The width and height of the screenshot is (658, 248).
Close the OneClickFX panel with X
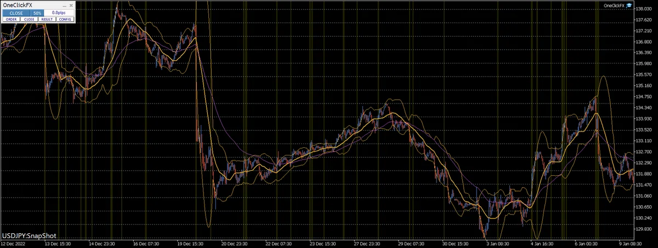tap(71, 5)
